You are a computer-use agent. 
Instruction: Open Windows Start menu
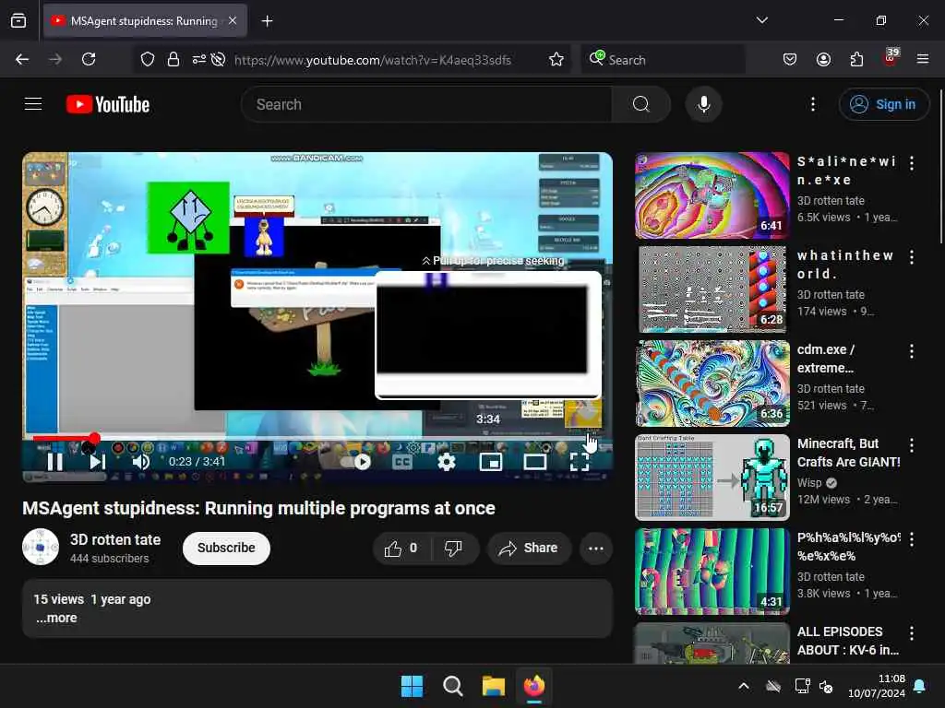pyautogui.click(x=413, y=686)
